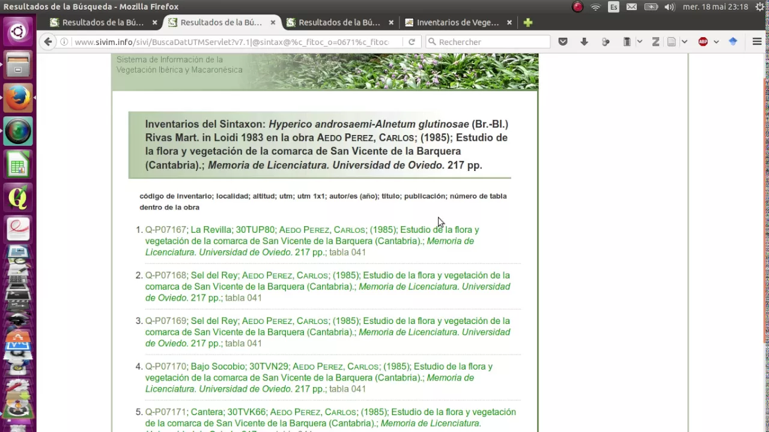The height and width of the screenshot is (432, 769).
Task: Expand dropdown next to Zotero page icon
Action: (x=684, y=42)
